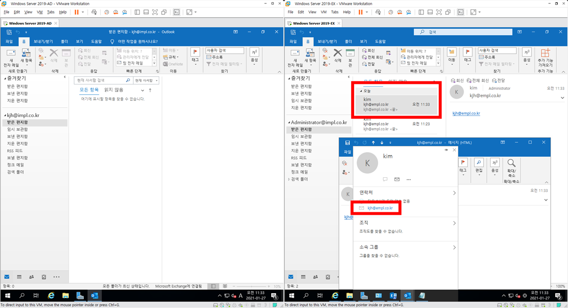Close the kim contact card
568x308 pixels.
click(454, 150)
